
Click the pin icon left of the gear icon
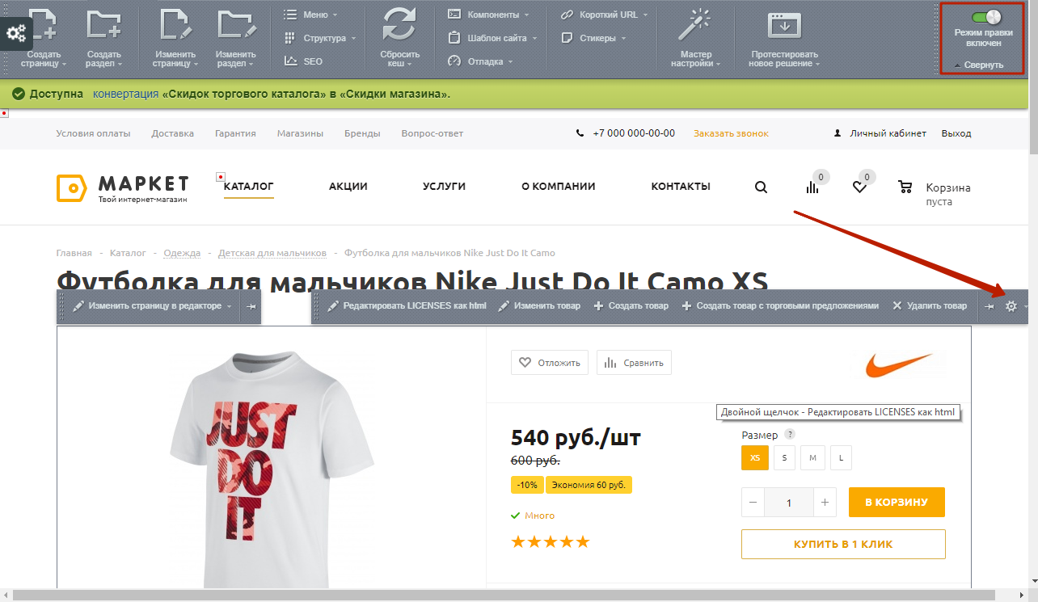(989, 306)
